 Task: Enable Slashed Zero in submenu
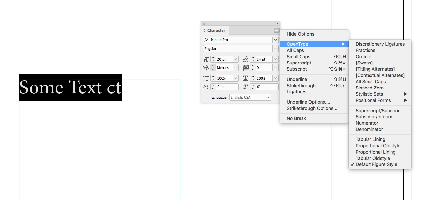(x=380, y=88)
